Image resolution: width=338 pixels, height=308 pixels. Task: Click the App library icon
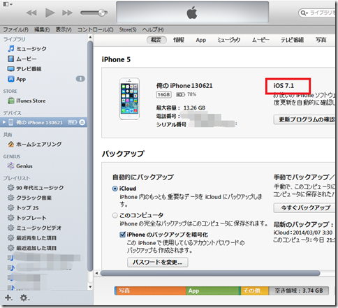pos(10,79)
